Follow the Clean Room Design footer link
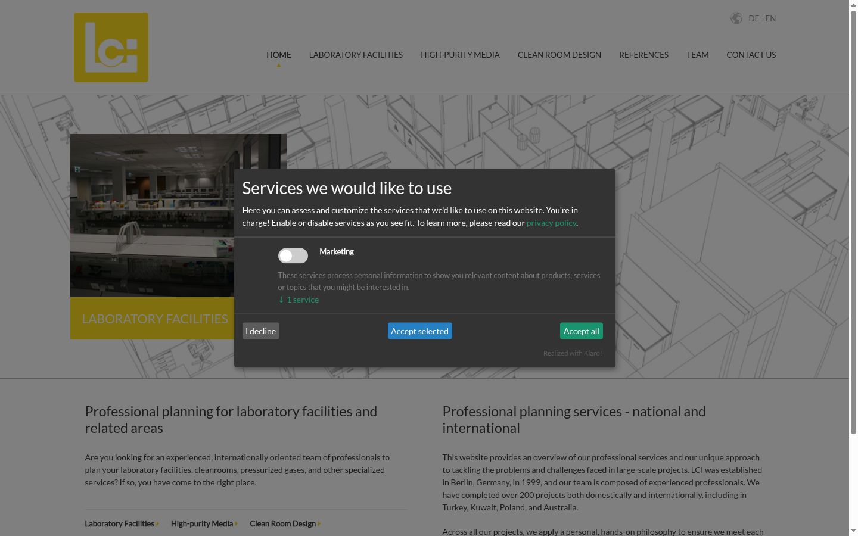 coord(285,523)
